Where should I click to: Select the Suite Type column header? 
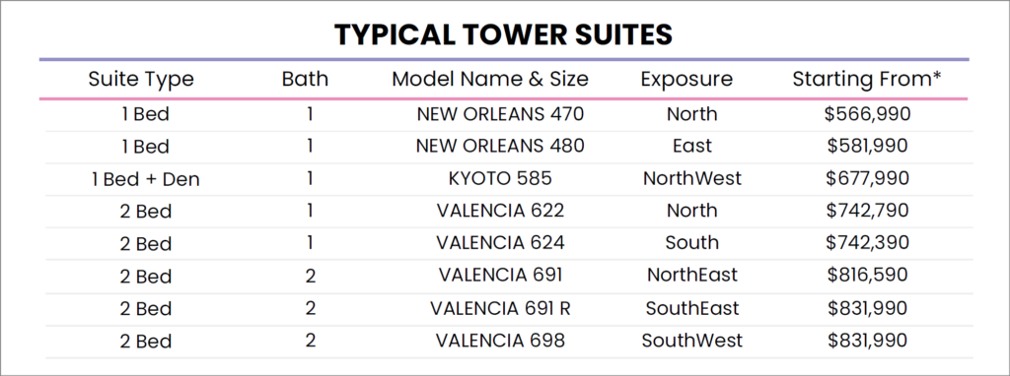141,80
